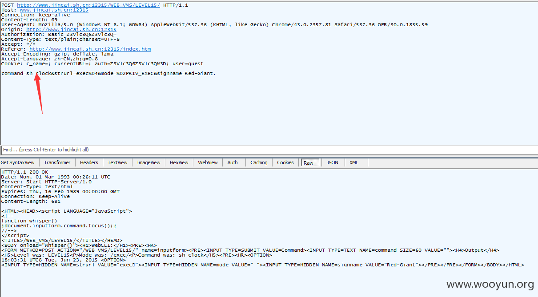Switch to the Transformer tab

[57, 162]
